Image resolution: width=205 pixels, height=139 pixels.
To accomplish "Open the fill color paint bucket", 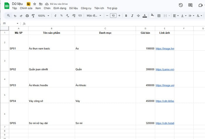I will click(152, 16).
